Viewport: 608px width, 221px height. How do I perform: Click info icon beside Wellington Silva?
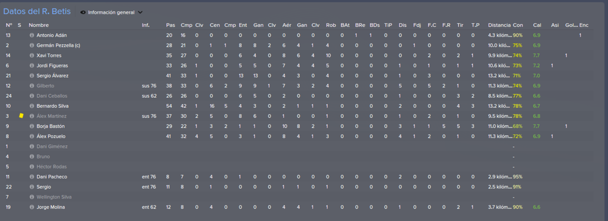click(x=32, y=197)
